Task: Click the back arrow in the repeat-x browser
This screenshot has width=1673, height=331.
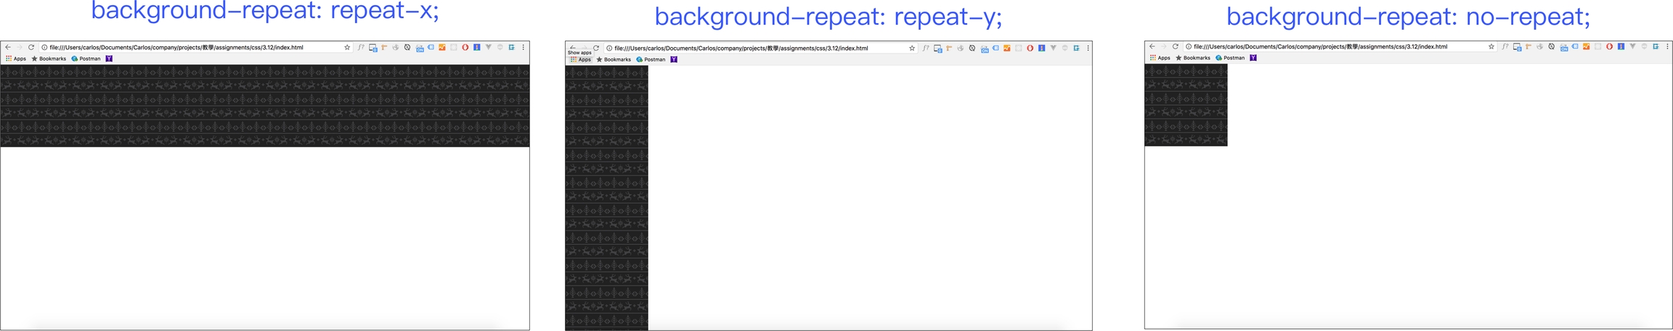Action: pyautogui.click(x=8, y=47)
